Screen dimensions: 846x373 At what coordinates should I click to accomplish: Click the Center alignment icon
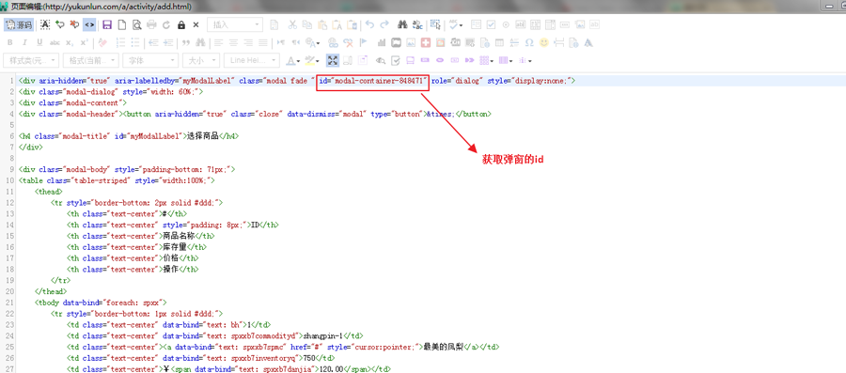[x=233, y=42]
